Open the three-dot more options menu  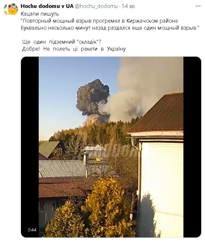(198, 6)
